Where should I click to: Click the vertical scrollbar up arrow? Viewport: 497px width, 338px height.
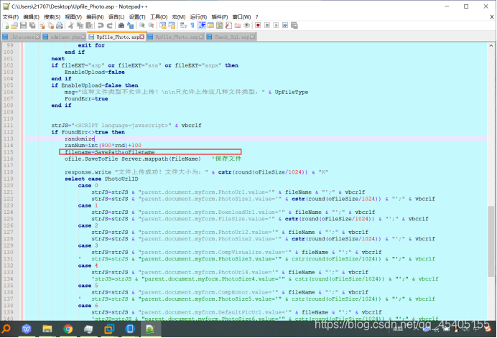click(491, 46)
